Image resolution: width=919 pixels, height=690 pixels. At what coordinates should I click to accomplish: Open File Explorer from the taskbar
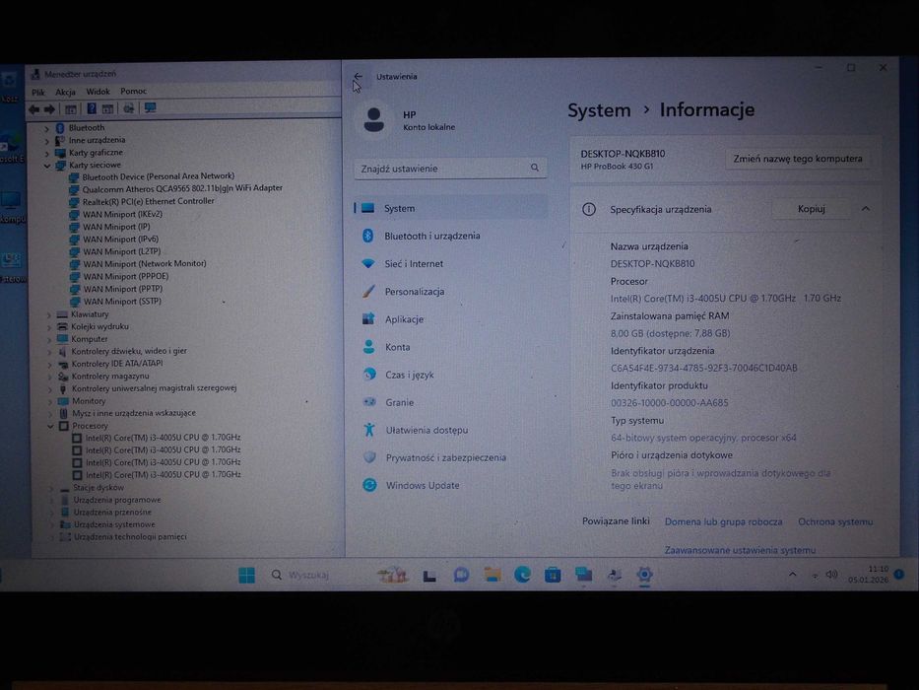[x=492, y=575]
